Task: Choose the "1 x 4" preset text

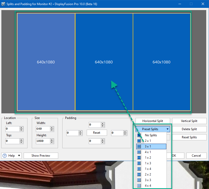Action: tap(148, 169)
